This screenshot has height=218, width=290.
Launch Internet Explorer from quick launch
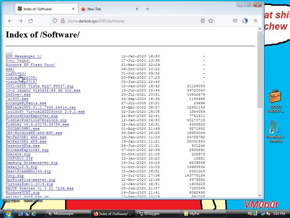coord(34,214)
